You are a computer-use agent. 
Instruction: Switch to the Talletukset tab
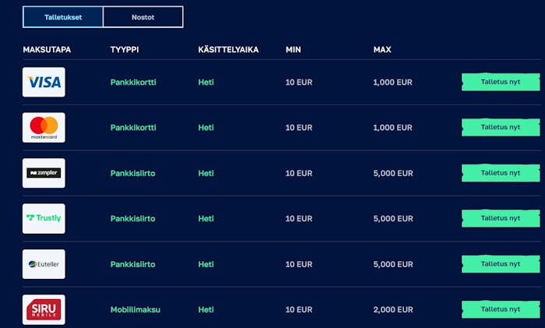pyautogui.click(x=63, y=17)
